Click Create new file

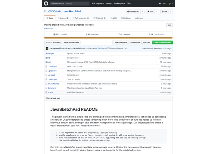pos(120,42)
